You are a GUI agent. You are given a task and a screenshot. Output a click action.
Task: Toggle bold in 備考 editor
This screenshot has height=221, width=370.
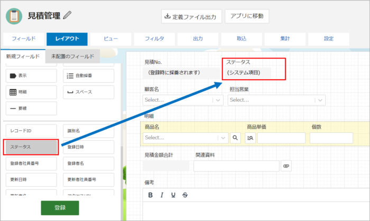coord(150,195)
